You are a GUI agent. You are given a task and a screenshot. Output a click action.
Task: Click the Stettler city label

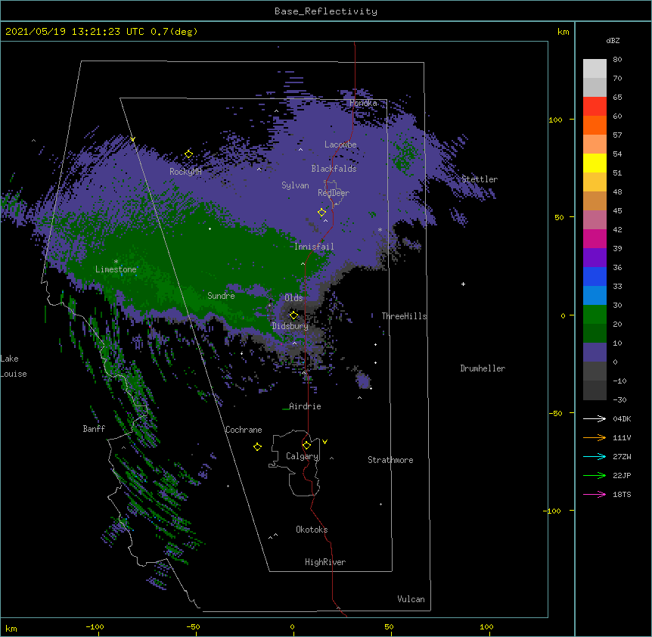click(480, 179)
